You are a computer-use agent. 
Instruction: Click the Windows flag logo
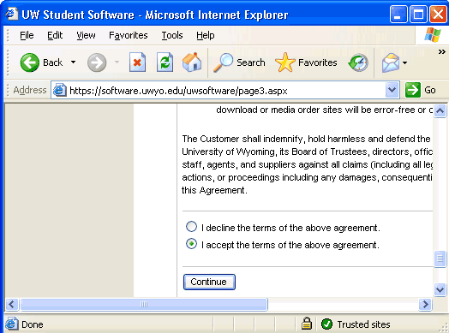coord(433,35)
